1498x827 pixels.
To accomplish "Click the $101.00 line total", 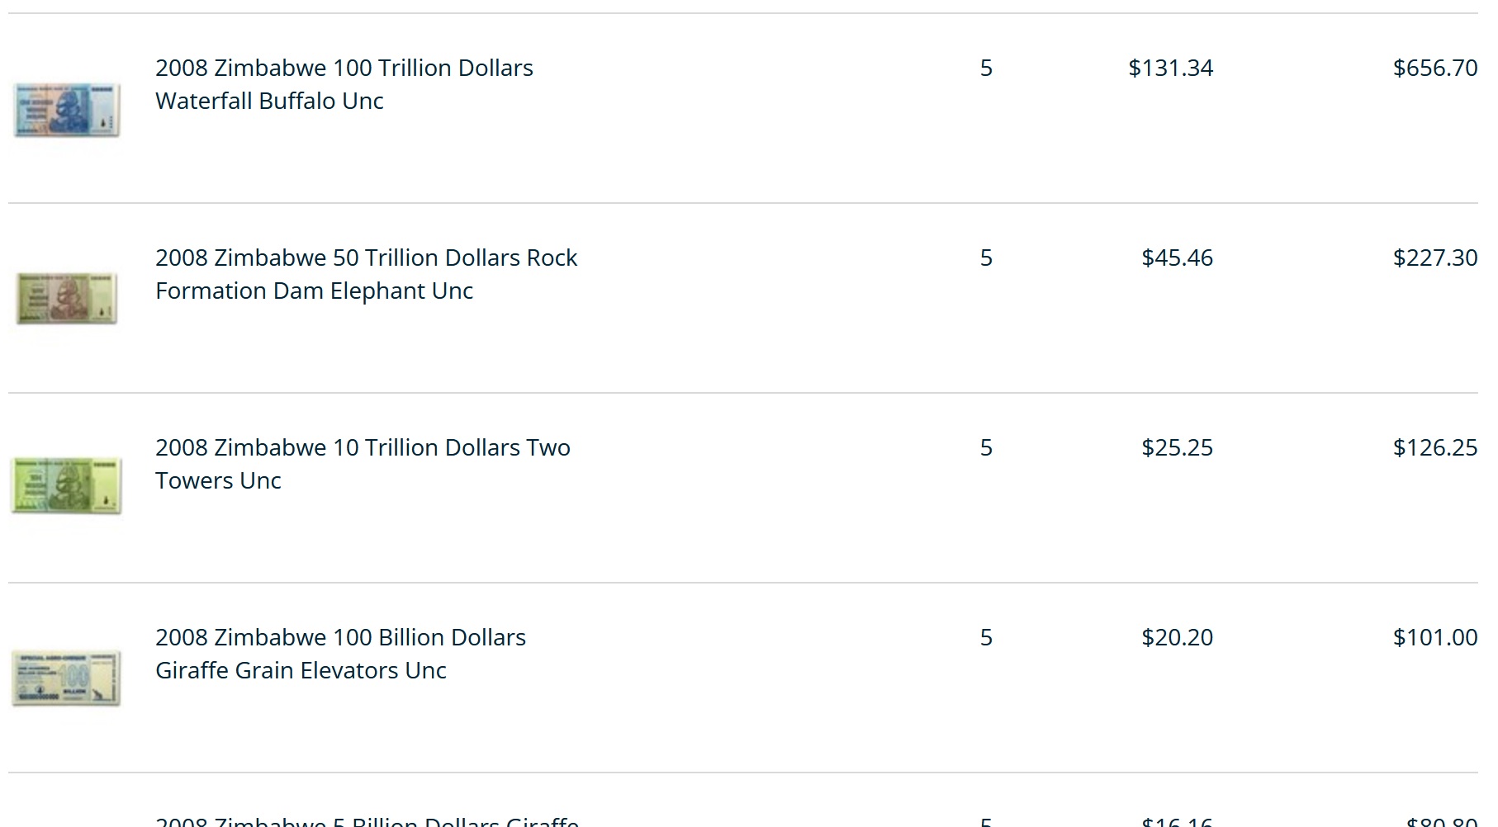I will [x=1434, y=637].
